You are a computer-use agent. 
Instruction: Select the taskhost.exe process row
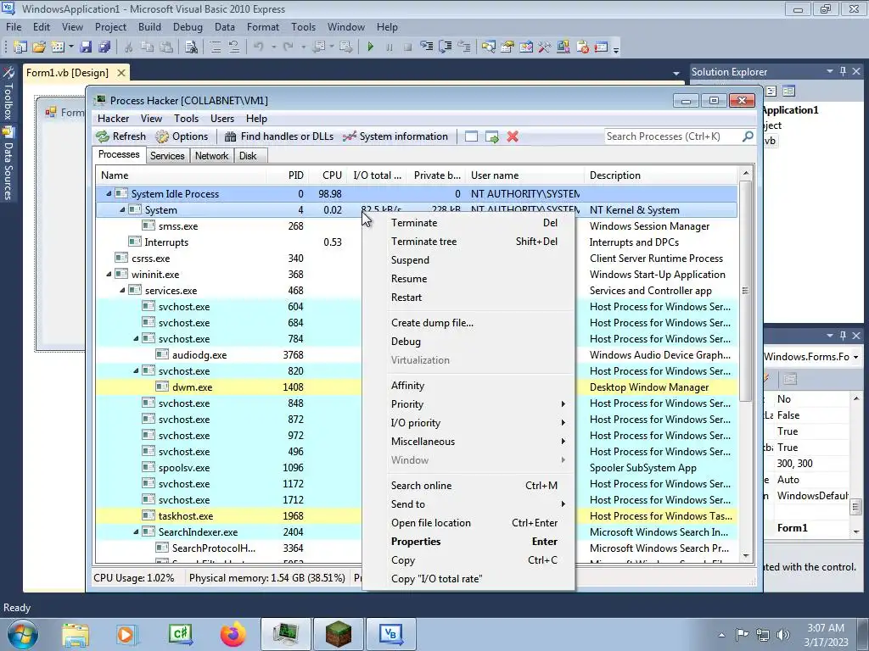click(417, 516)
